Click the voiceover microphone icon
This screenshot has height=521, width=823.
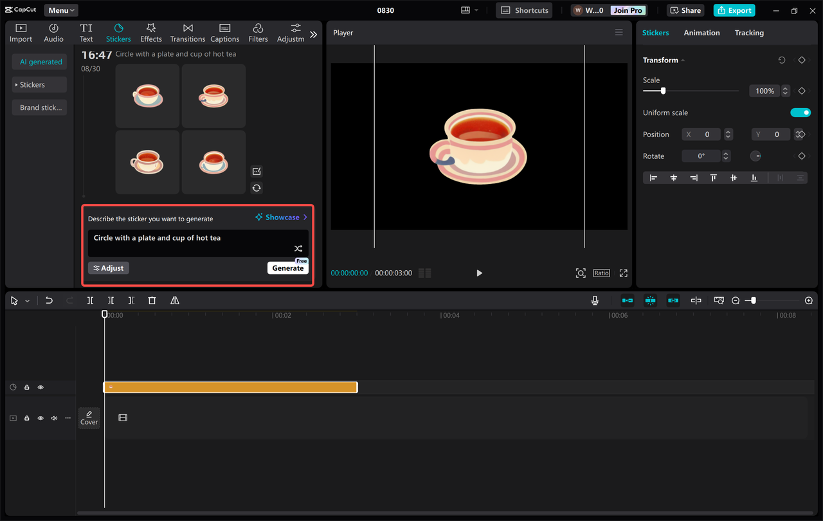click(595, 300)
